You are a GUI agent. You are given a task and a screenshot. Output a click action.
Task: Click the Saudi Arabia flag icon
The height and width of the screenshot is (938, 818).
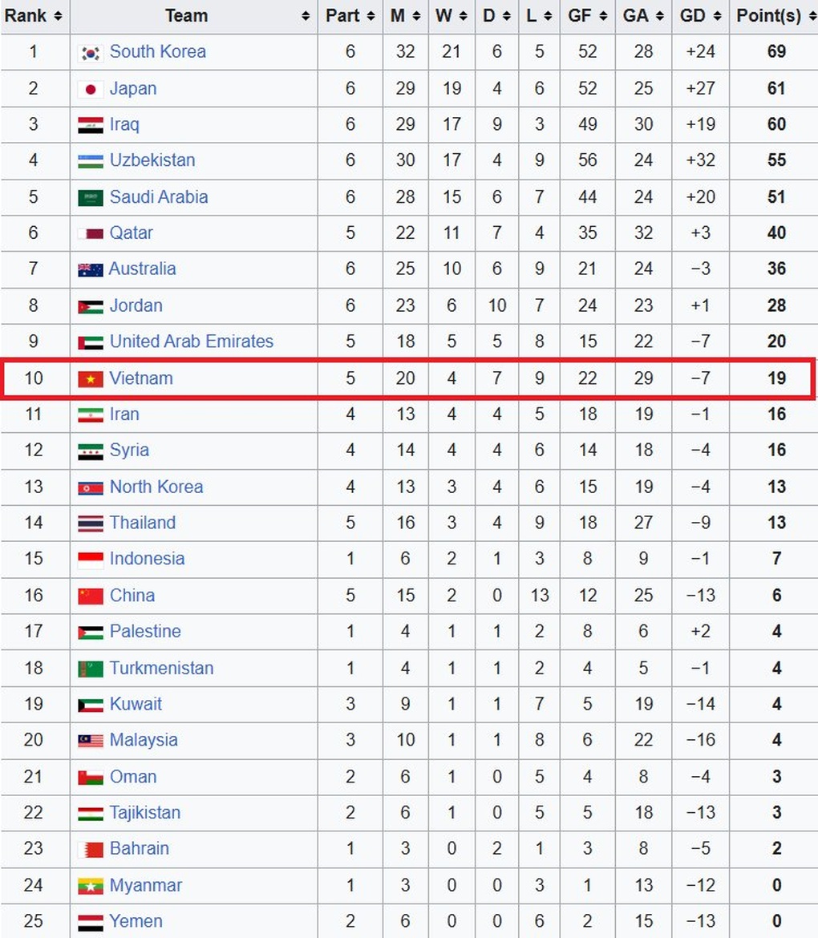pyautogui.click(x=91, y=197)
